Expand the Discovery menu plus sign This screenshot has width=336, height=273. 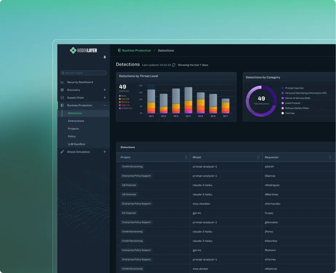(104, 90)
